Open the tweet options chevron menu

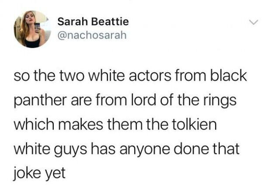tap(254, 22)
